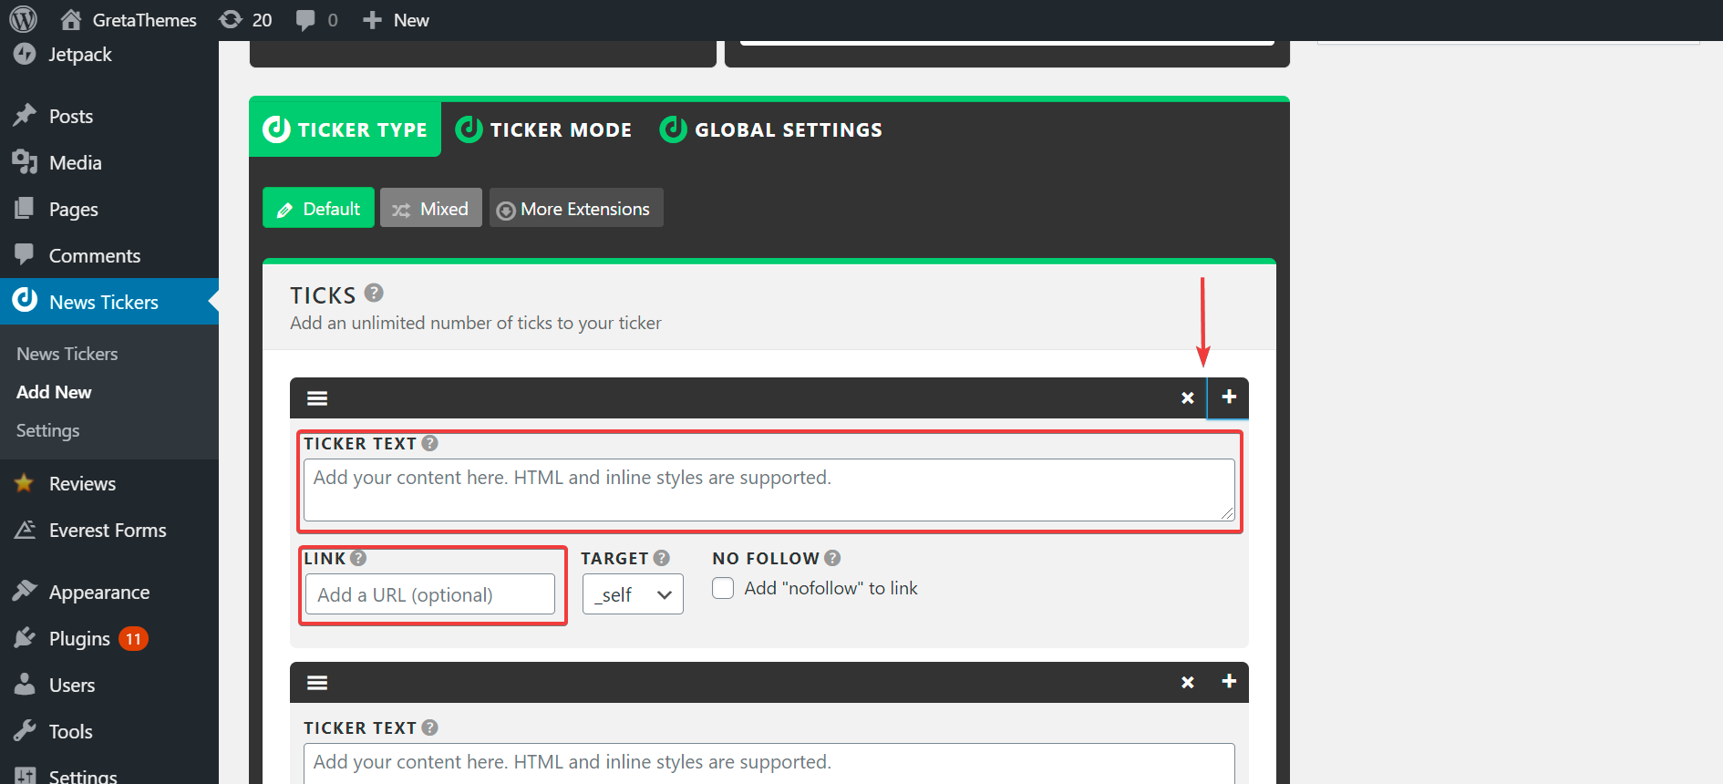Switch to the Ticker Type tab
1723x784 pixels.
(x=346, y=129)
